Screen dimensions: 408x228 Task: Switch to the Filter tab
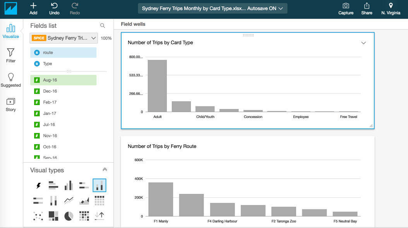click(11, 56)
